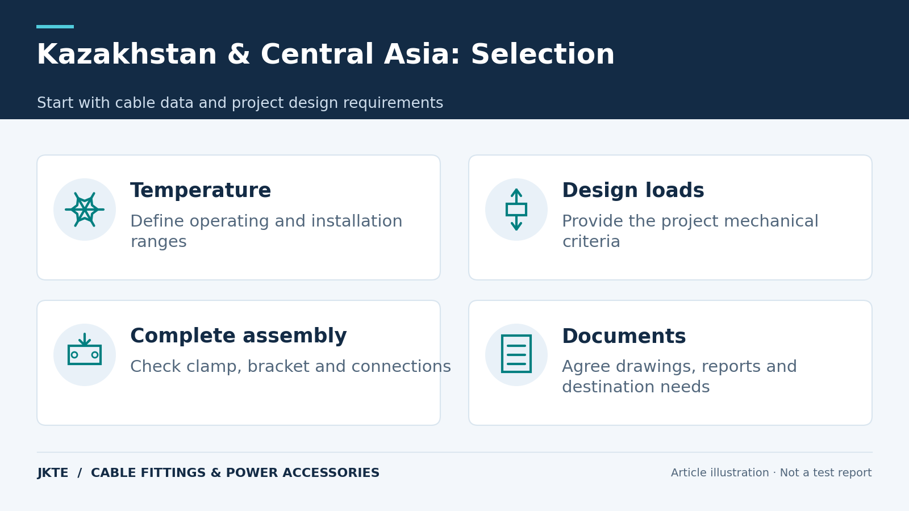Select the "Temperature" card heading
This screenshot has height=511, width=909.
[201, 191]
